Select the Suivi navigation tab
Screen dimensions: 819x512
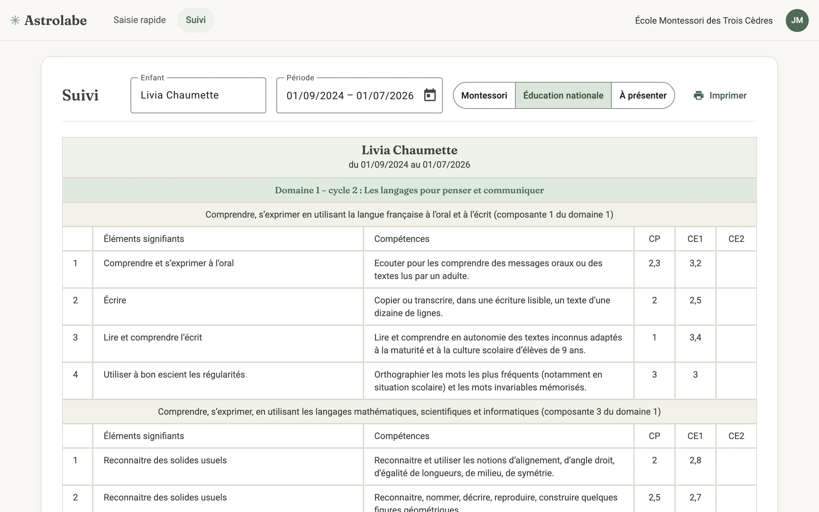point(195,20)
